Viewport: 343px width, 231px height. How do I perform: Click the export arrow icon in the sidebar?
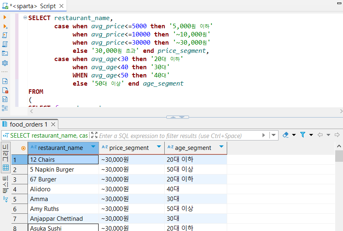[5, 81]
